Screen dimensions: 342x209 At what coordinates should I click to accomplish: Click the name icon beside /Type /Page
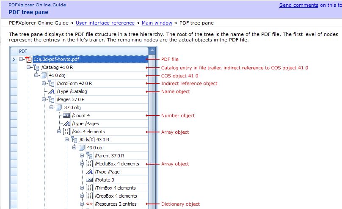[89, 172]
